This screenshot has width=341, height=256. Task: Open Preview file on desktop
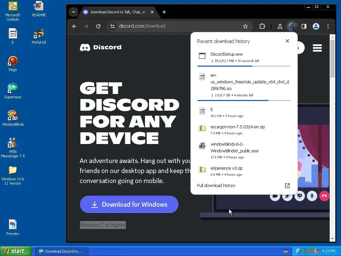pyautogui.click(x=13, y=227)
